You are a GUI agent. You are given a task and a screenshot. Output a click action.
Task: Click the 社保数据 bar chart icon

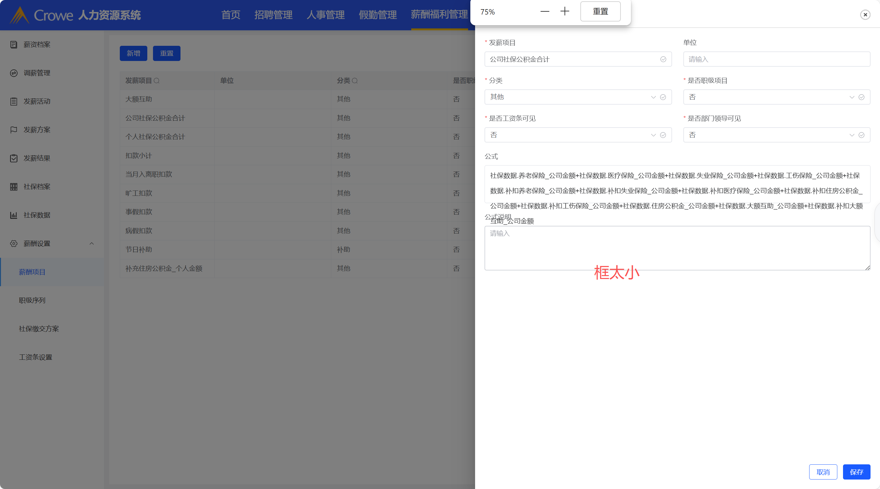(14, 215)
